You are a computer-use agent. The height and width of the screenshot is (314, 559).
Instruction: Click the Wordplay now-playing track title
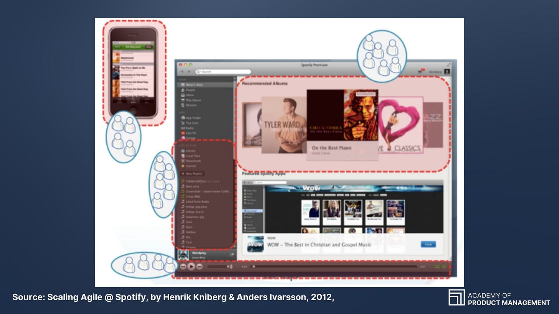point(199,253)
